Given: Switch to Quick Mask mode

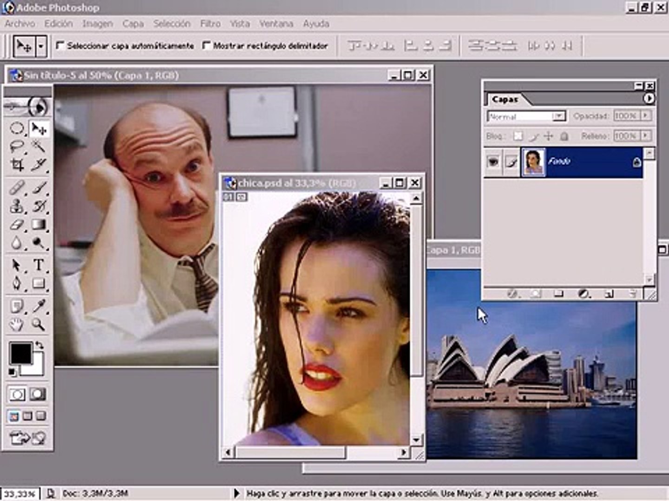Looking at the screenshot, I should (x=38, y=394).
